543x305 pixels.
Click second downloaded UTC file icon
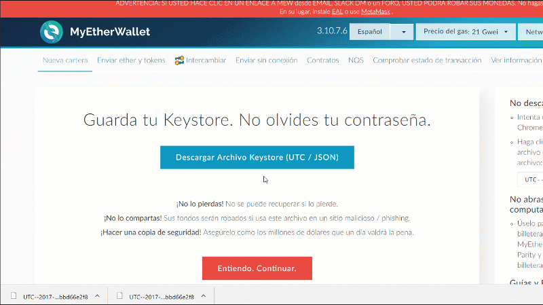(119, 296)
